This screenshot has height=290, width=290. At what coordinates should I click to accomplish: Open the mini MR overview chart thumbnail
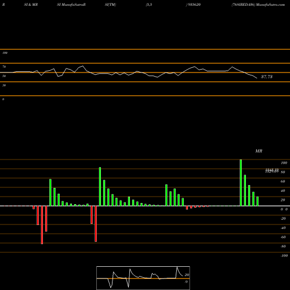(x=143, y=278)
